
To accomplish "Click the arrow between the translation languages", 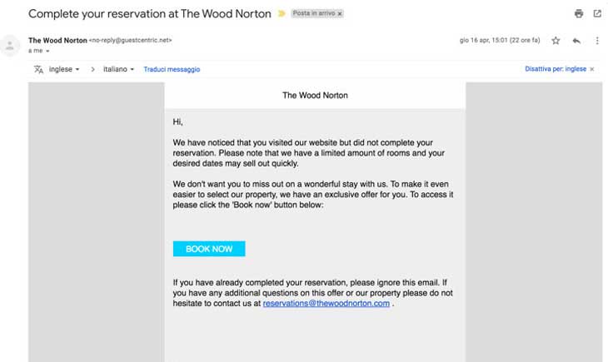I will click(92, 69).
